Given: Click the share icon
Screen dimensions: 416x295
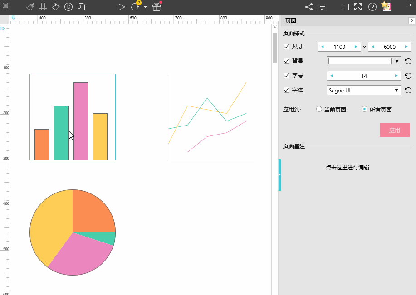Looking at the screenshot, I should tap(309, 7).
